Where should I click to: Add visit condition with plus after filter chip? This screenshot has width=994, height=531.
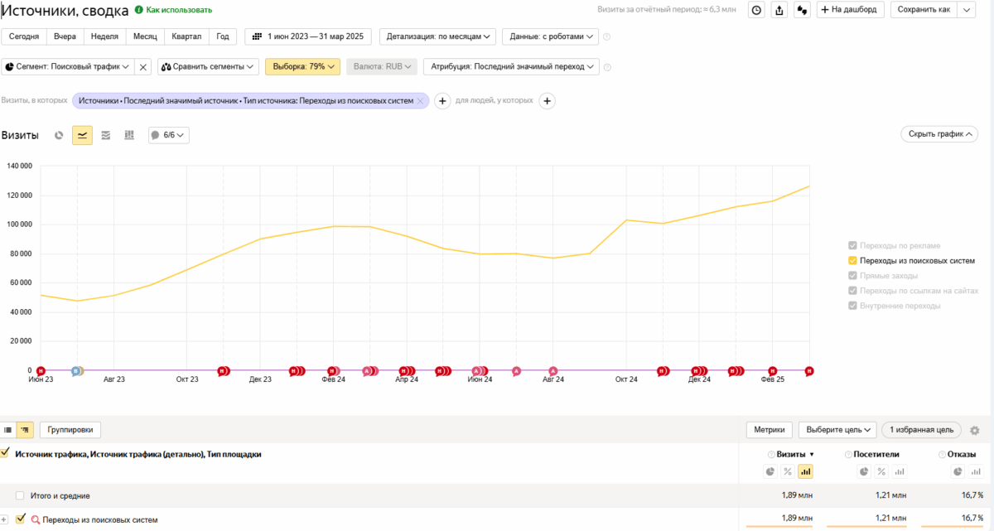442,101
